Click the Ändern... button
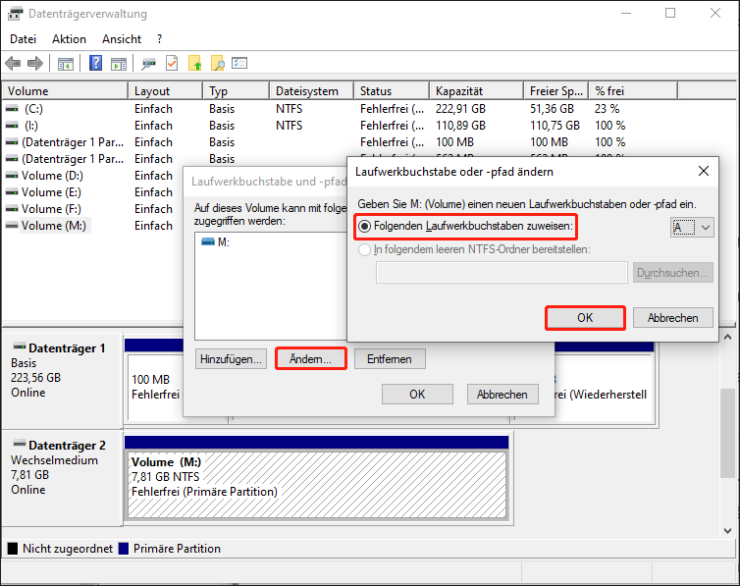Image resolution: width=740 pixels, height=586 pixels. tap(310, 359)
